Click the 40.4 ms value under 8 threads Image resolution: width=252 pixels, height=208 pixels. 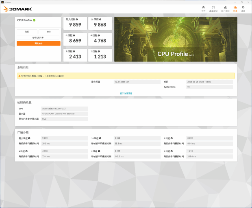(210, 143)
